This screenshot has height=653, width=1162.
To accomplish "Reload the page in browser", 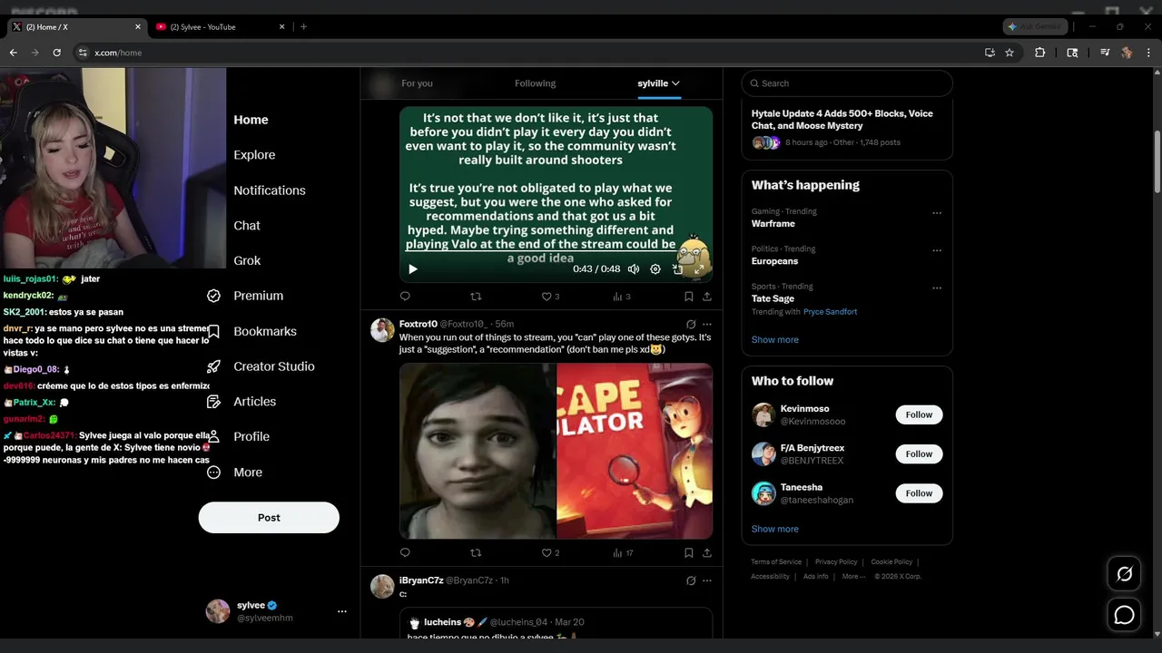I will click(56, 53).
